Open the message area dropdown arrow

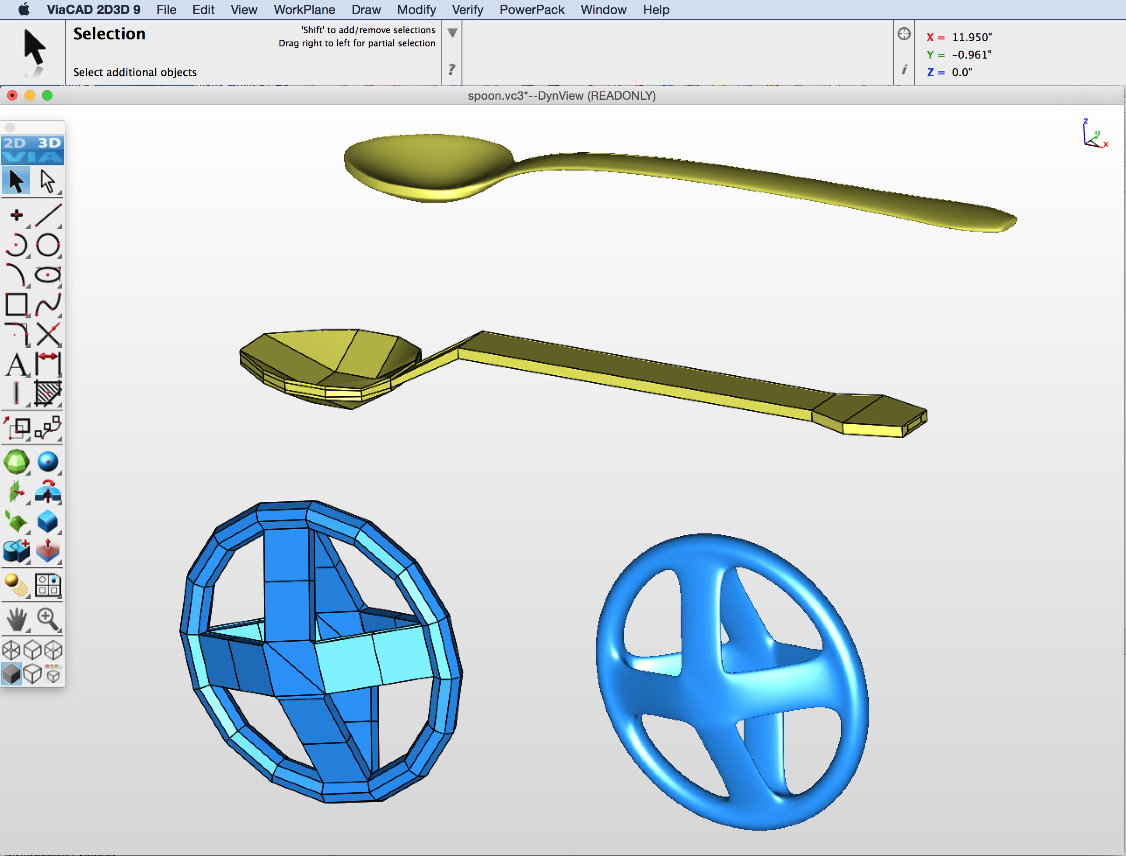pyautogui.click(x=452, y=31)
